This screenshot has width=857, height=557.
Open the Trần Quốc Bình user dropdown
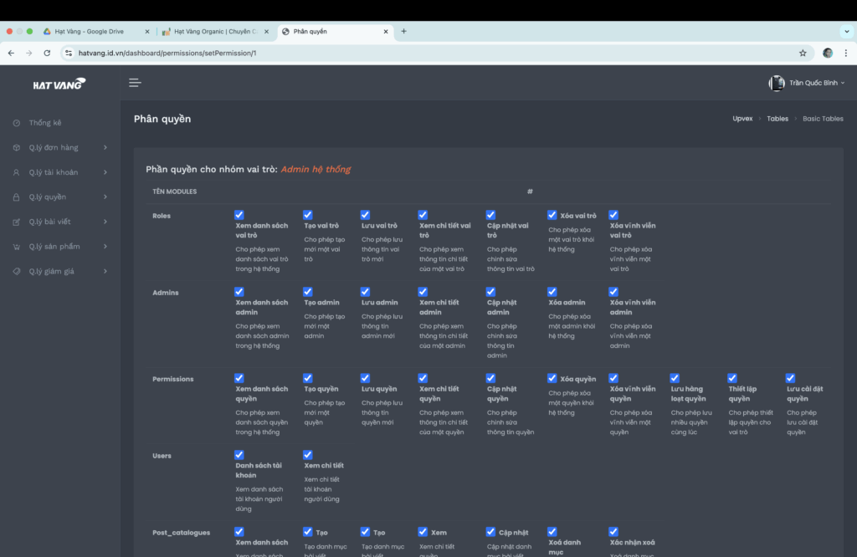click(807, 83)
